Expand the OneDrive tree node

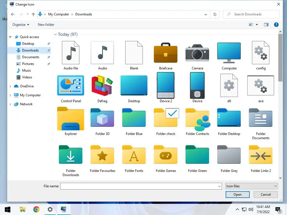[10, 86]
